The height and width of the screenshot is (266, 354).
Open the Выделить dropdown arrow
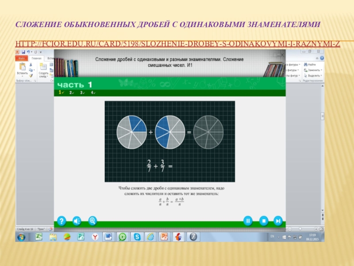click(322, 75)
